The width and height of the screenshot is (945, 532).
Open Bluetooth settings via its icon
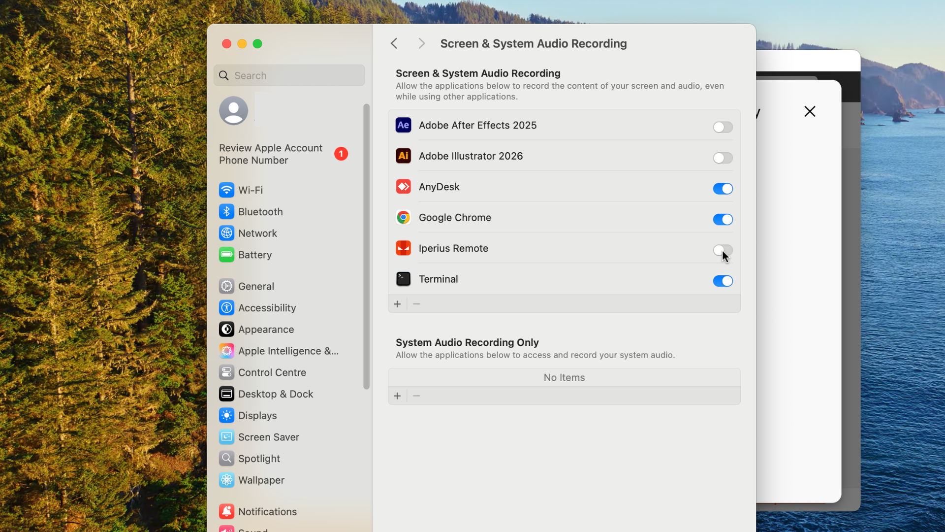tap(226, 212)
